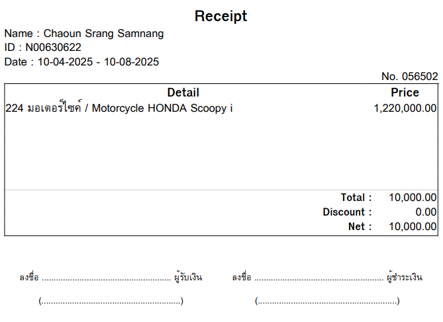Click the Discount value 0.00
This screenshot has width=443, height=322.
(426, 212)
